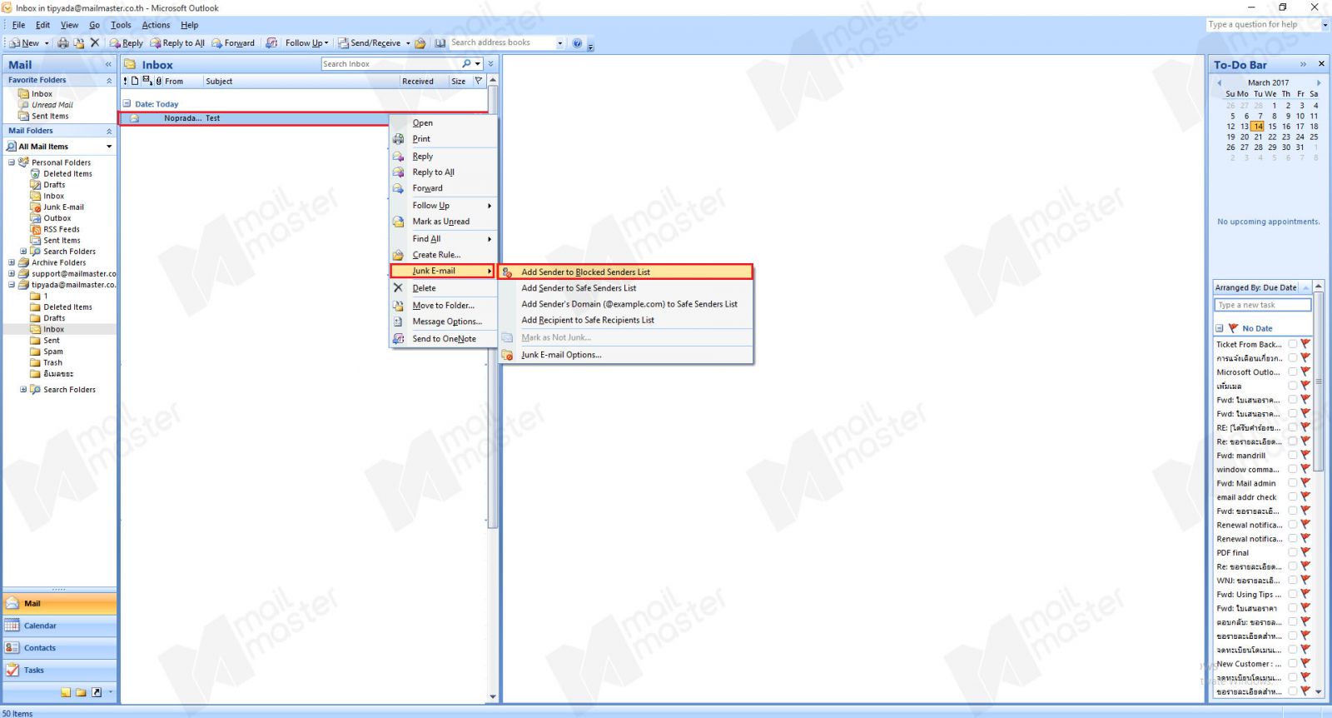Click the attachment column header icon
1332x718 pixels.
tap(159, 81)
